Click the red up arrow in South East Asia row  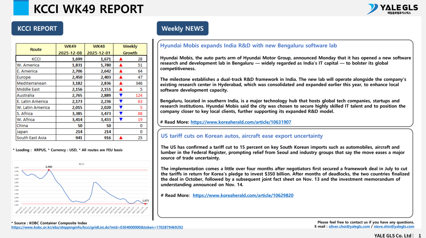click(121, 138)
